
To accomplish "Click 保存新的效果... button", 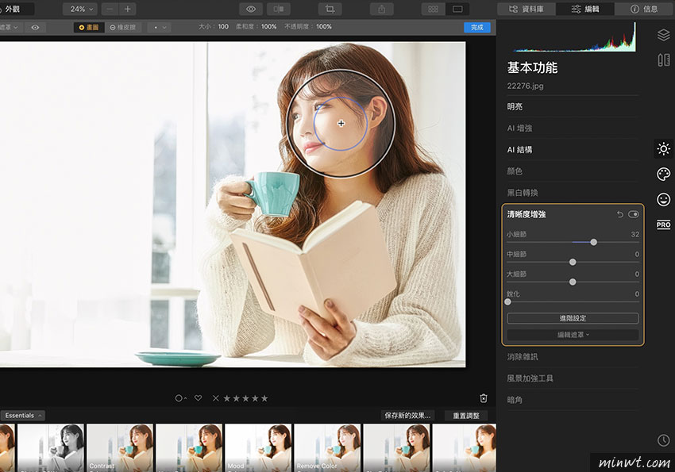I will pyautogui.click(x=407, y=415).
